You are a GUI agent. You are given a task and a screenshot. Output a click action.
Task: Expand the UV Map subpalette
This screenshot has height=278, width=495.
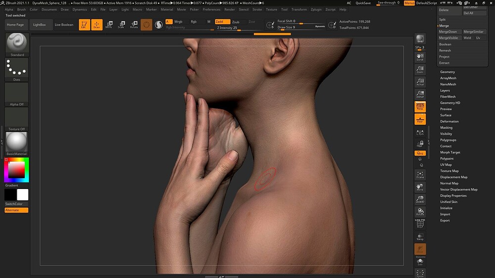tap(446, 165)
